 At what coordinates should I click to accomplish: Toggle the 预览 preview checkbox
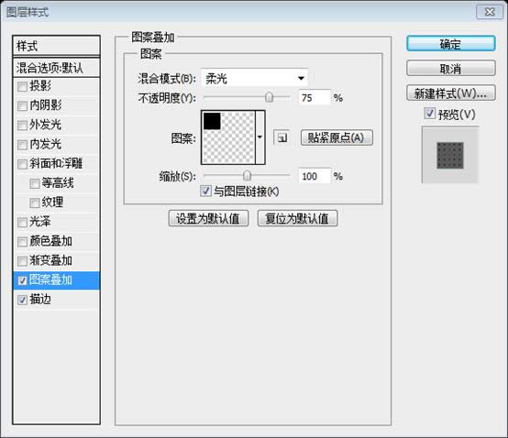[429, 114]
